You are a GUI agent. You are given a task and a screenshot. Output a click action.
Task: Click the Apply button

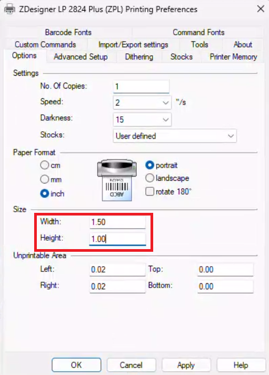pos(186,365)
